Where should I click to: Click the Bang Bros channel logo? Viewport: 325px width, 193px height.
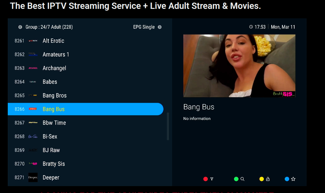(33, 95)
